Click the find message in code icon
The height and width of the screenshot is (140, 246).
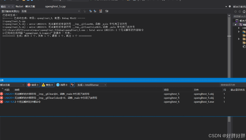pyautogui.click(x=85, y=11)
